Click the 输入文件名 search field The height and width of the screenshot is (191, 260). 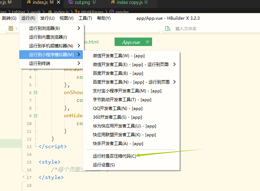click(186, 29)
